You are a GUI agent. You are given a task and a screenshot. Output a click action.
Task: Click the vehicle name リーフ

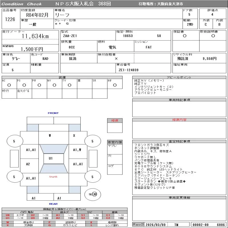pos(62,15)
